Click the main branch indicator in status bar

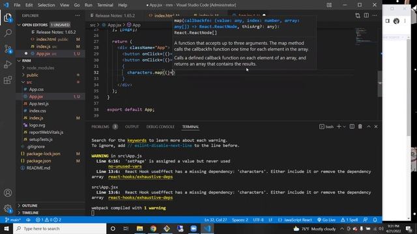13,220
